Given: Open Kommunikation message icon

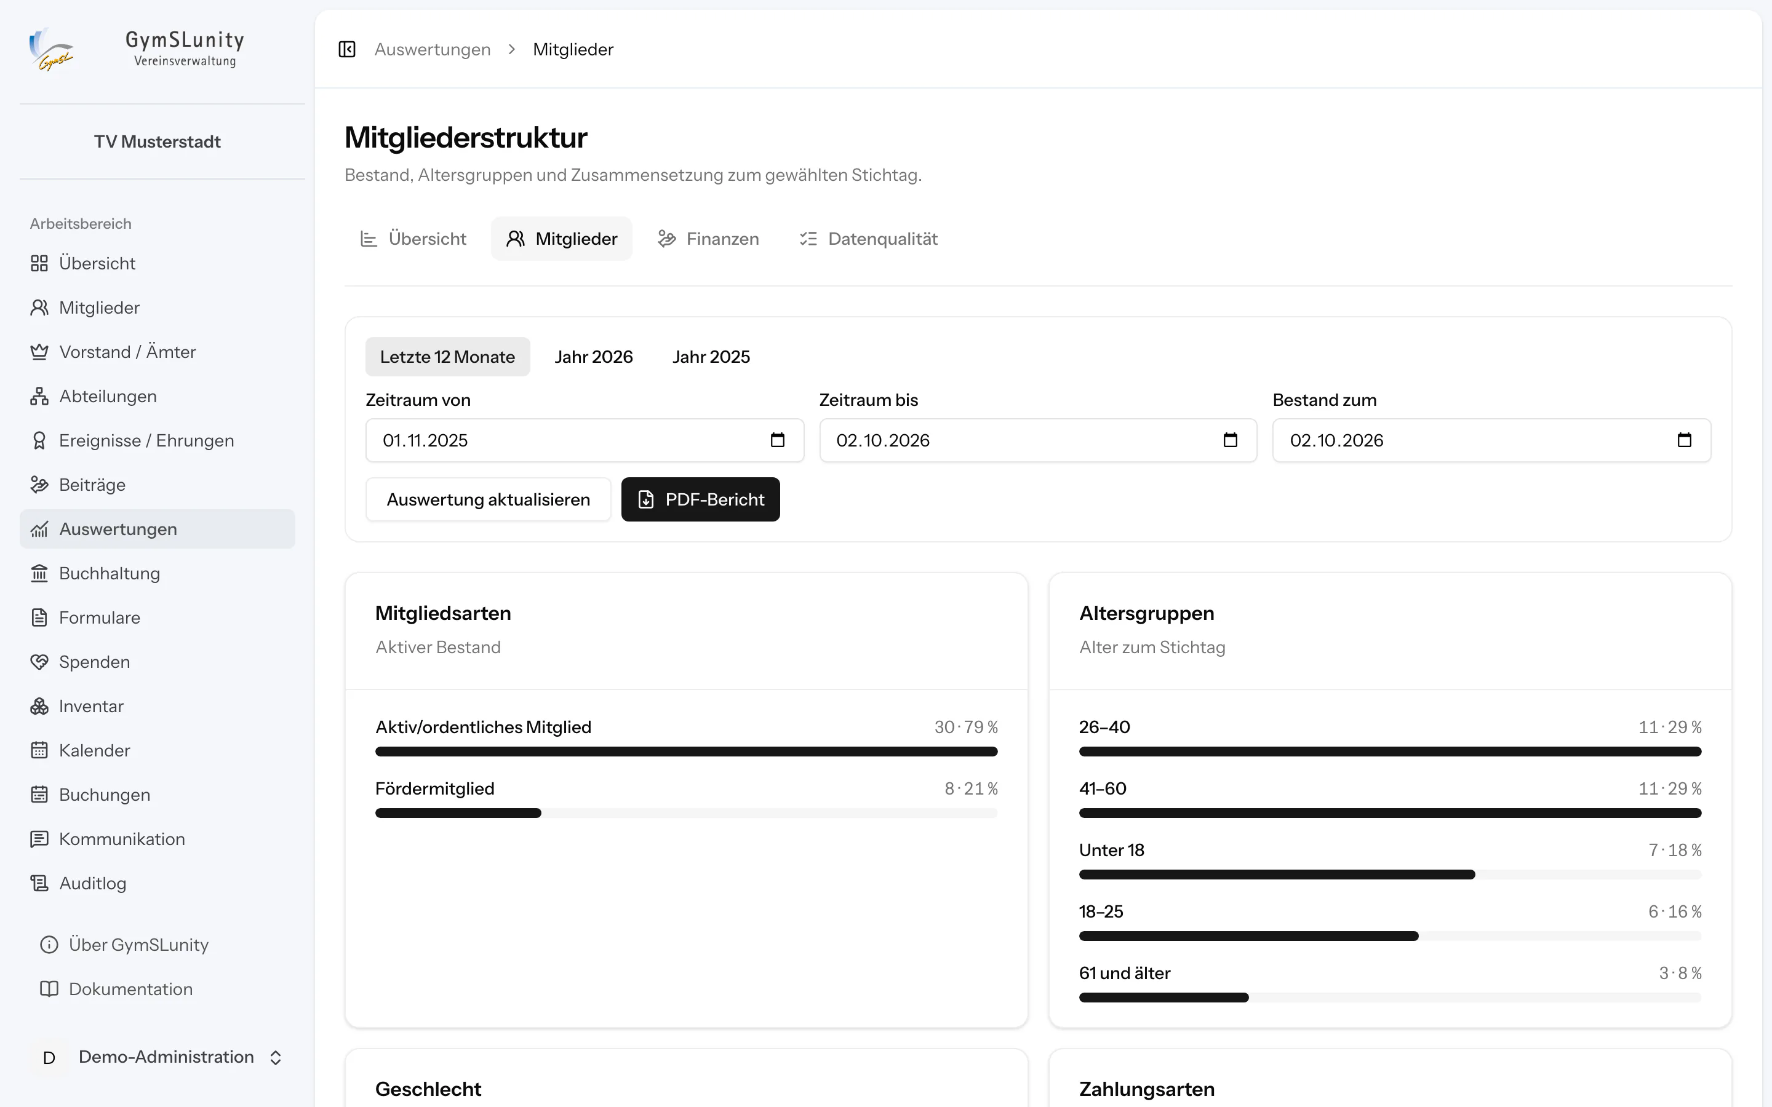Looking at the screenshot, I should click(39, 839).
